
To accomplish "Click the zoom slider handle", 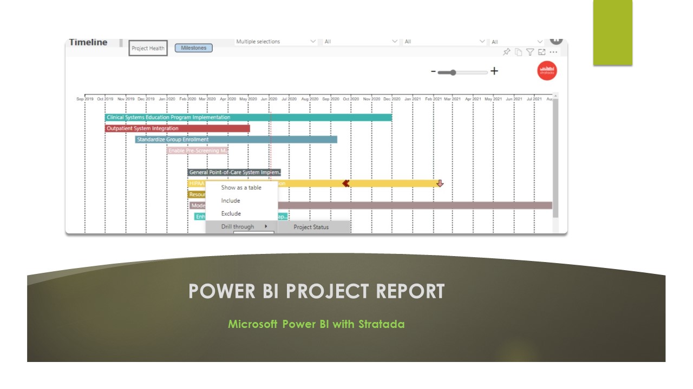I will (x=453, y=72).
